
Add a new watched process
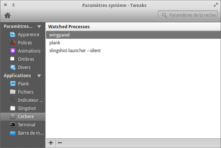coord(51,143)
